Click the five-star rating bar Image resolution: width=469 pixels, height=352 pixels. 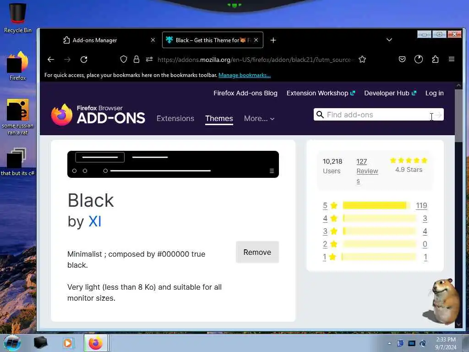pyautogui.click(x=376, y=206)
